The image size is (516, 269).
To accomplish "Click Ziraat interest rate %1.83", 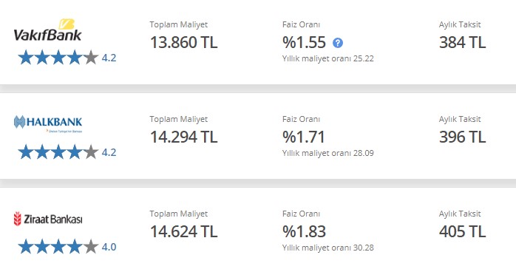I will tap(304, 231).
